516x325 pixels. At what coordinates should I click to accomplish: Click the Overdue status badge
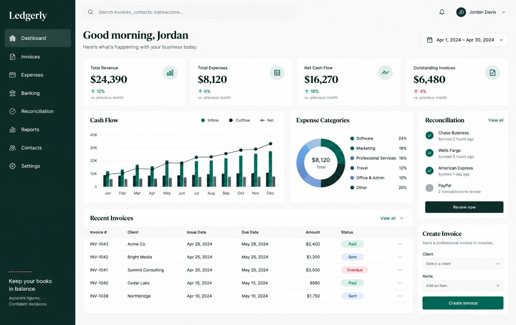coord(355,270)
